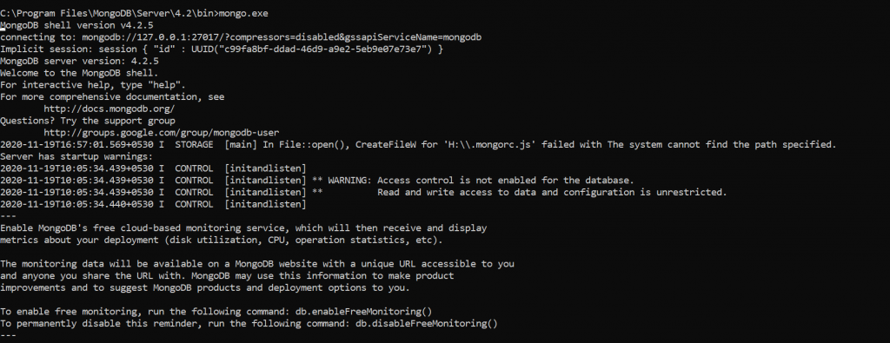Click the mongo.exe command on prompt line

coord(243,13)
